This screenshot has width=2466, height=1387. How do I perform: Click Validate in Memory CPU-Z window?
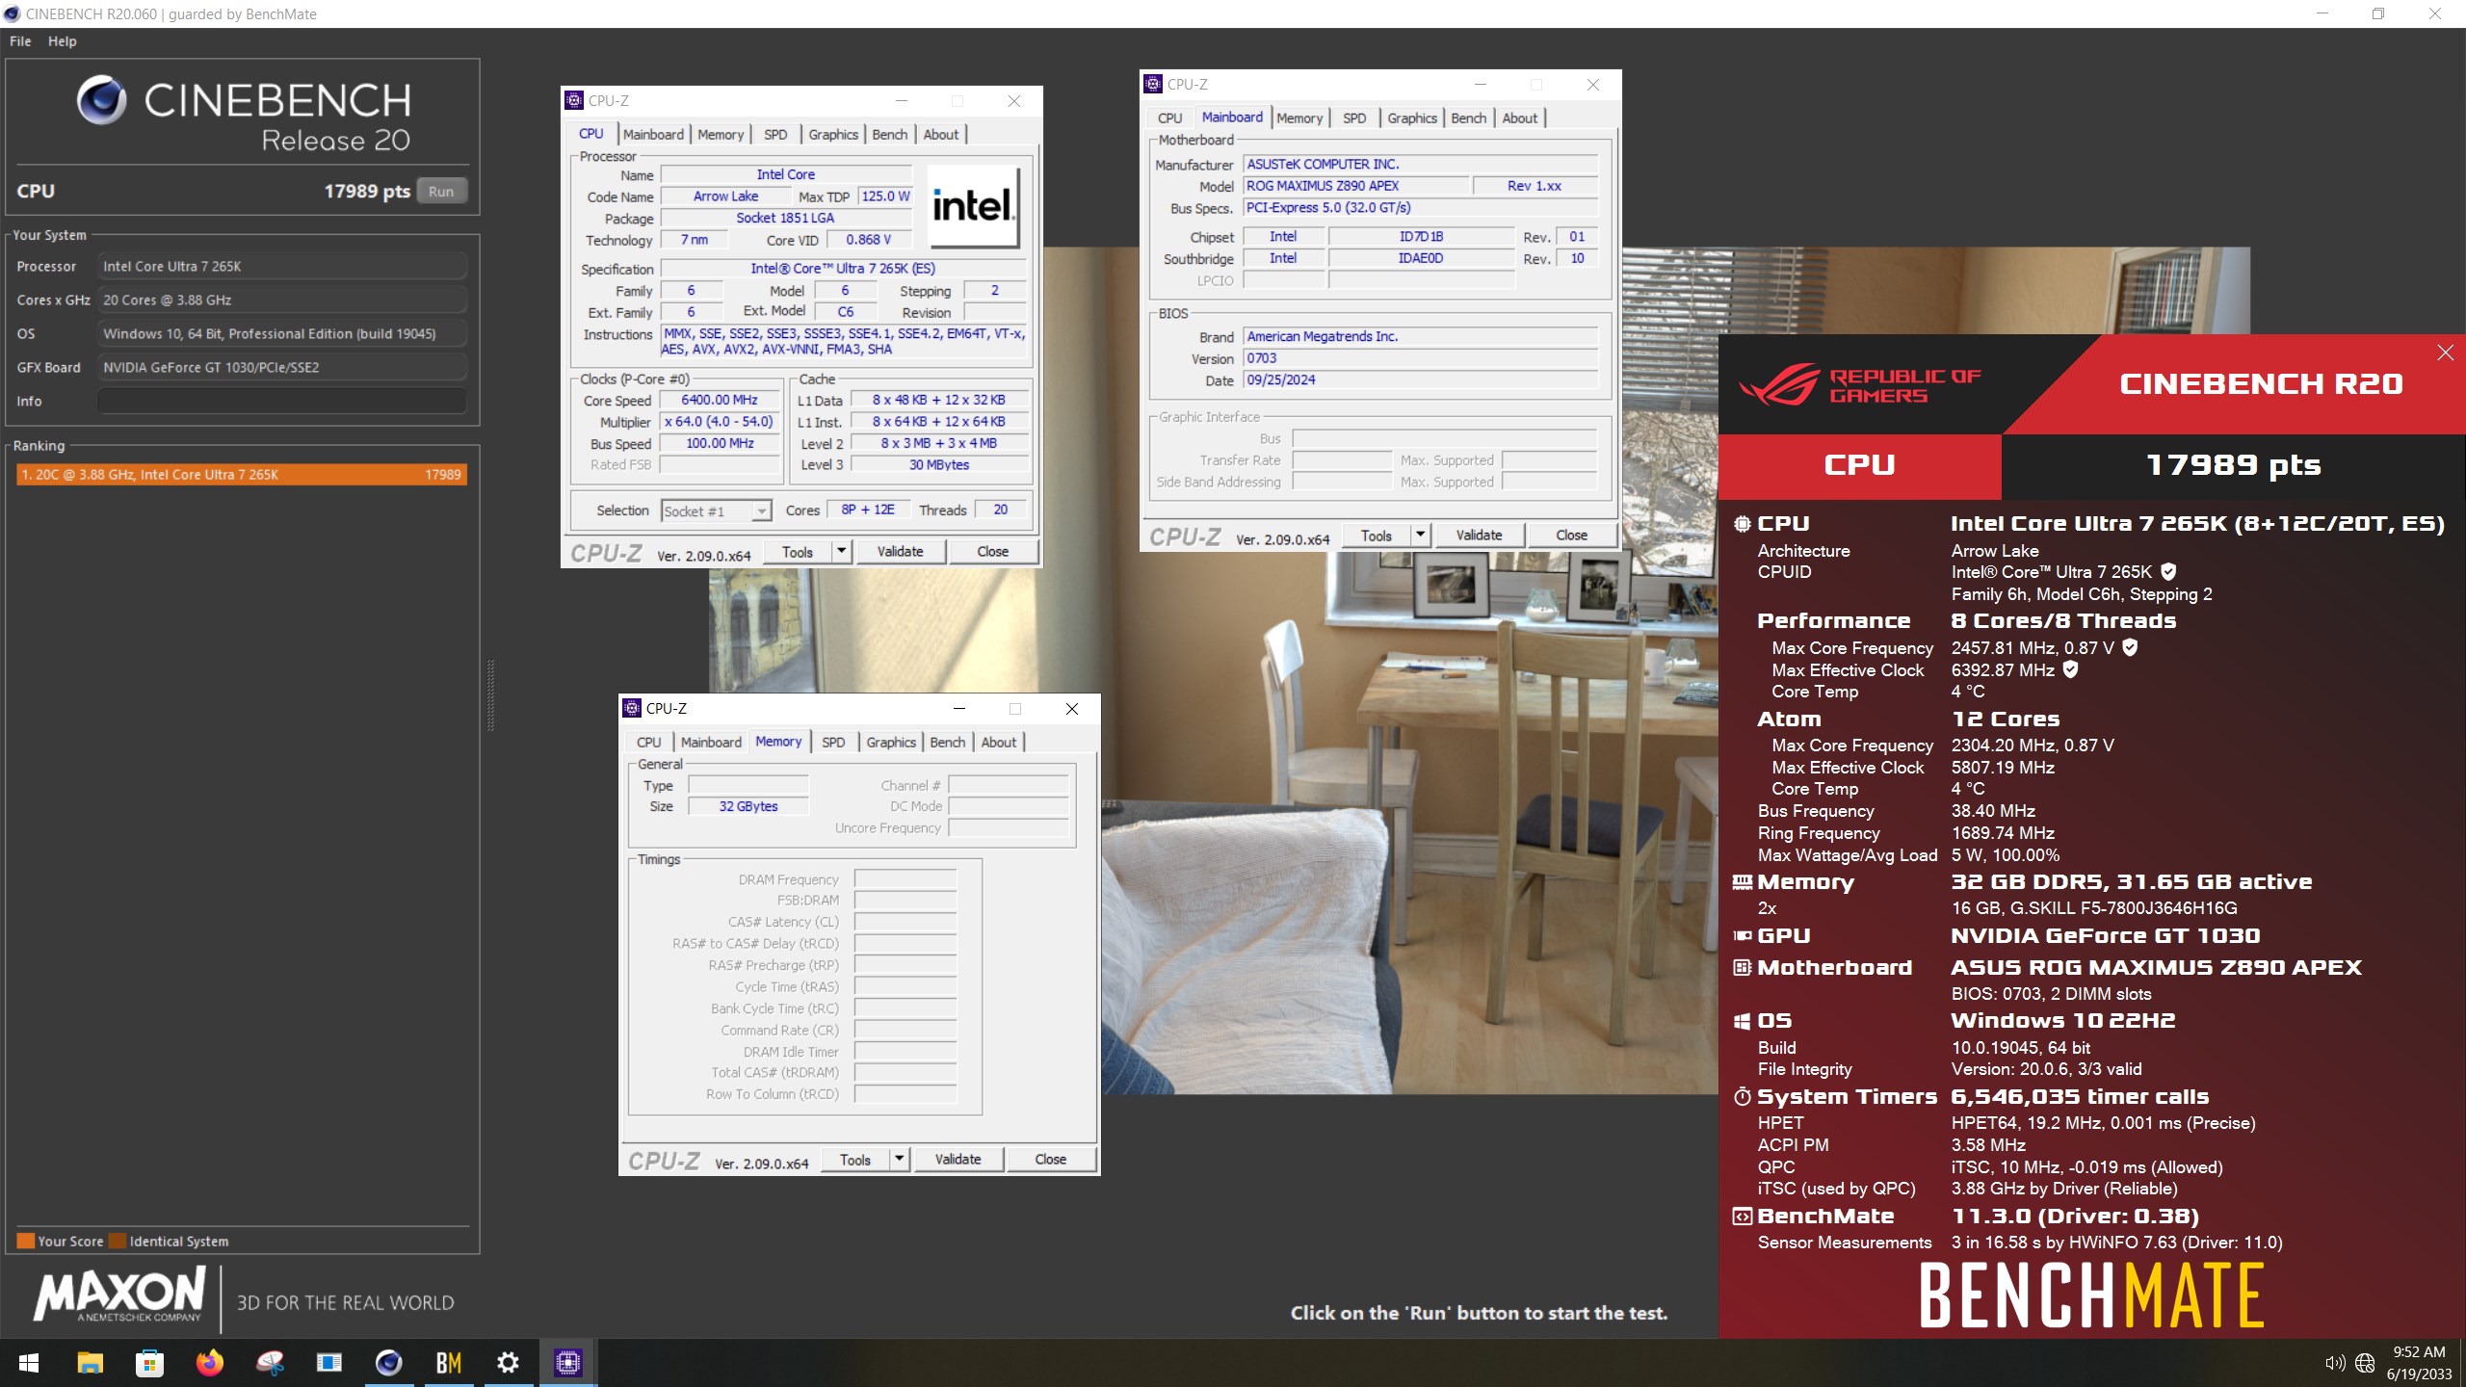tap(958, 1160)
